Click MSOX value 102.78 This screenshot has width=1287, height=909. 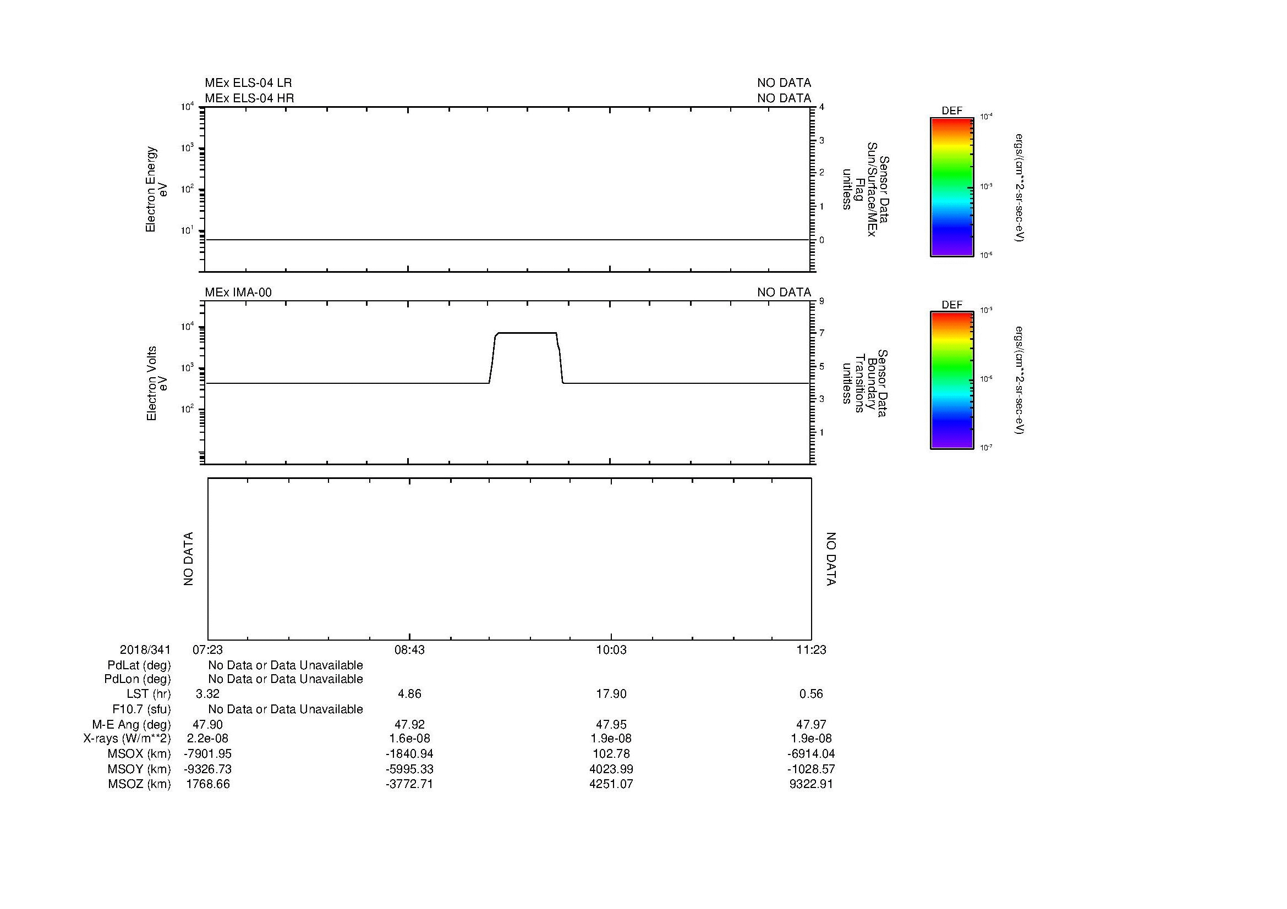(x=611, y=754)
